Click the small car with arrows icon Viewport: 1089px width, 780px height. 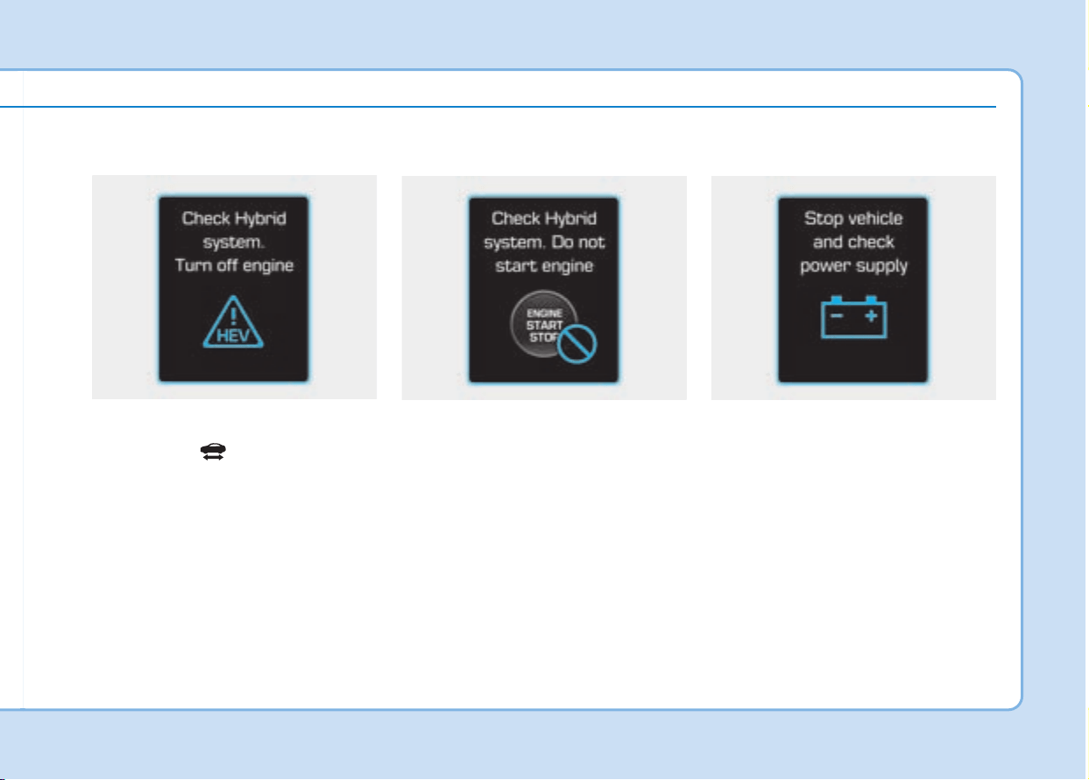pyautogui.click(x=215, y=452)
